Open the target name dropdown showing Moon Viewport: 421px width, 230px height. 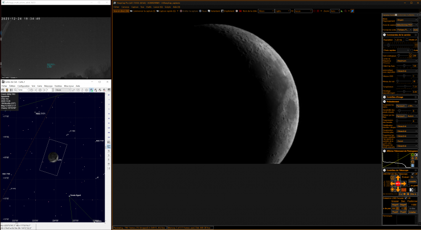(x=266, y=11)
